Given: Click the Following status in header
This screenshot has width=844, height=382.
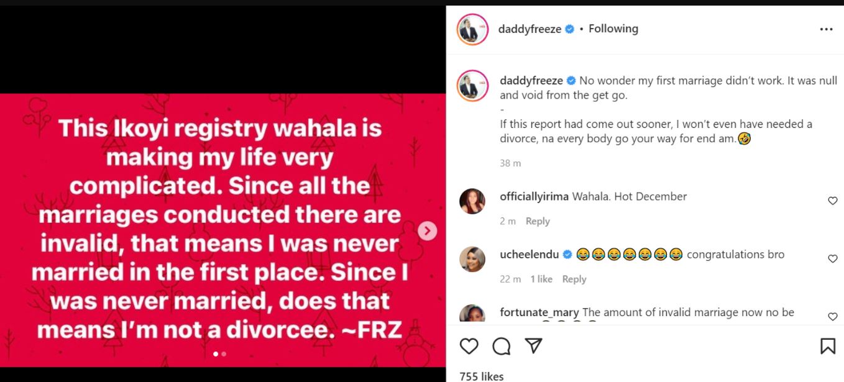Looking at the screenshot, I should click(613, 29).
